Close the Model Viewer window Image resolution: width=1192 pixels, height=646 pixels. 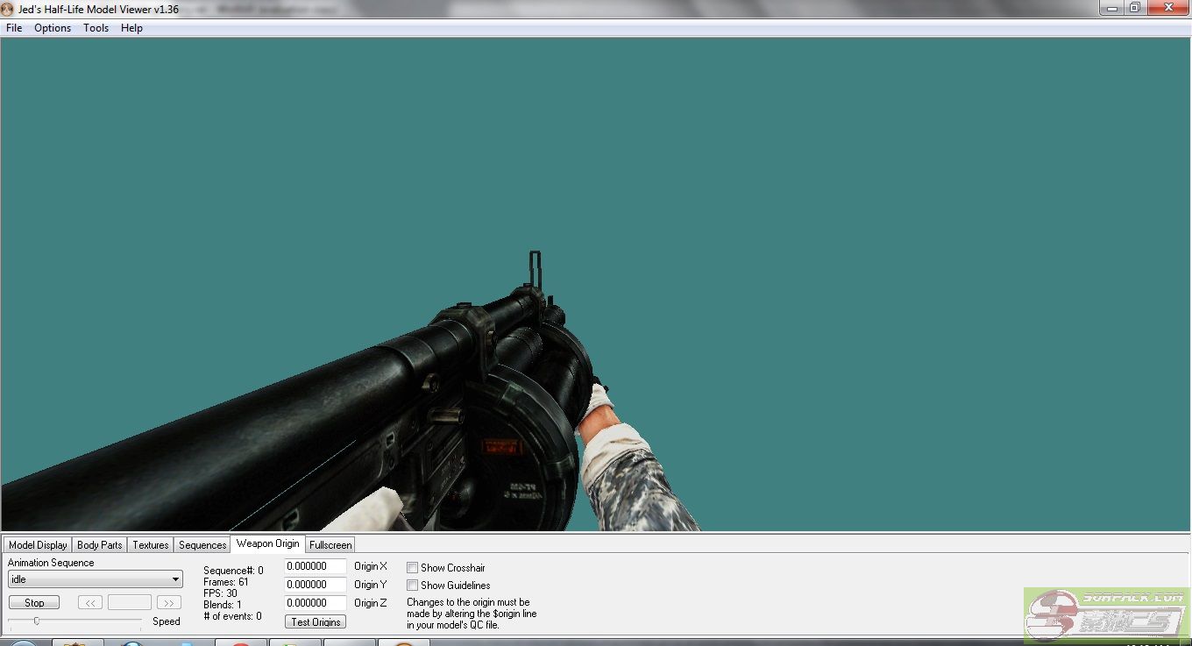(1167, 7)
